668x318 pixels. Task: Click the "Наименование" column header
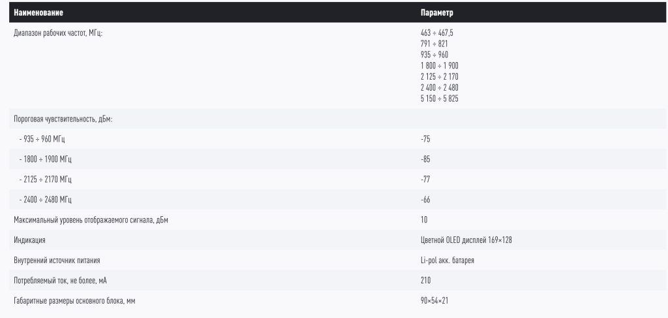[x=39, y=12]
